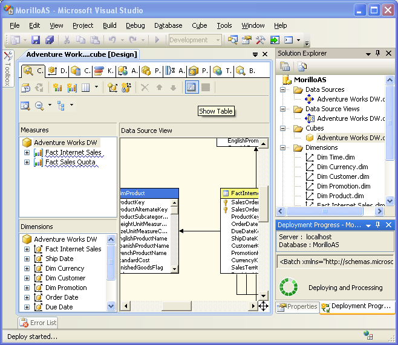Click the Move Up arrow icon
The width and height of the screenshot is (398, 345).
point(159,88)
